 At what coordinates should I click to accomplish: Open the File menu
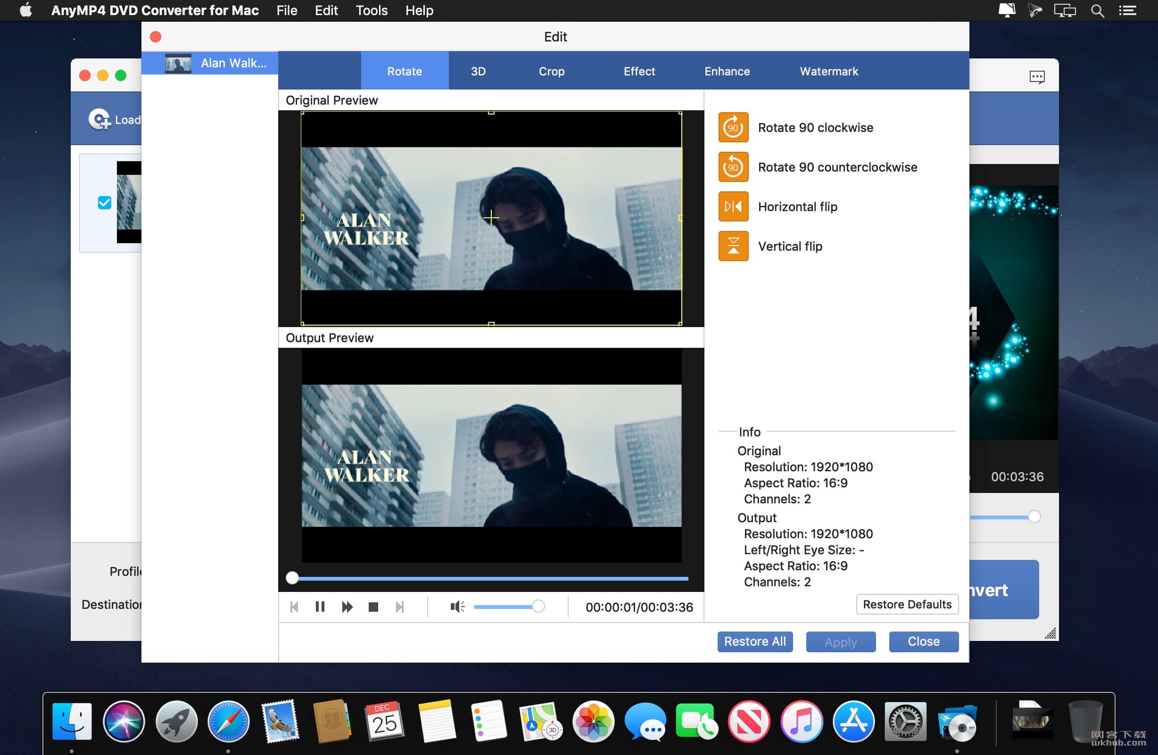287,10
